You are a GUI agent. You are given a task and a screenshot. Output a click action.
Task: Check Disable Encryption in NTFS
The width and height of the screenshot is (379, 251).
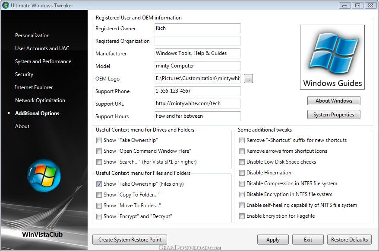tap(242, 194)
